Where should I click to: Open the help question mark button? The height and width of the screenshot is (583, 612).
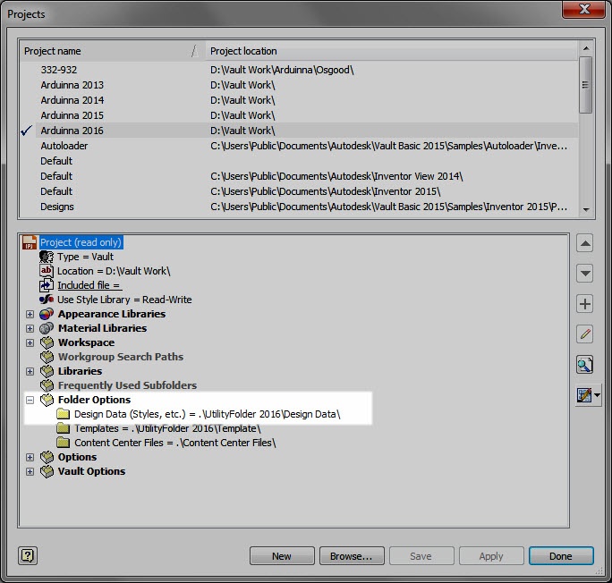point(28,555)
